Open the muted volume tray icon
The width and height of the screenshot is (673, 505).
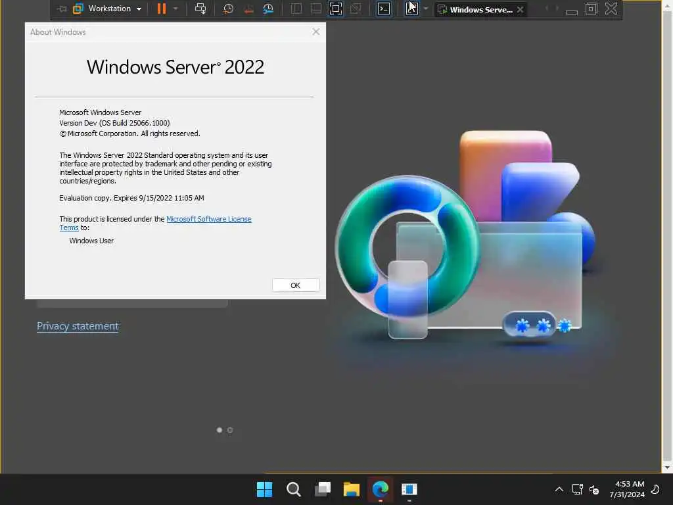[x=594, y=489]
